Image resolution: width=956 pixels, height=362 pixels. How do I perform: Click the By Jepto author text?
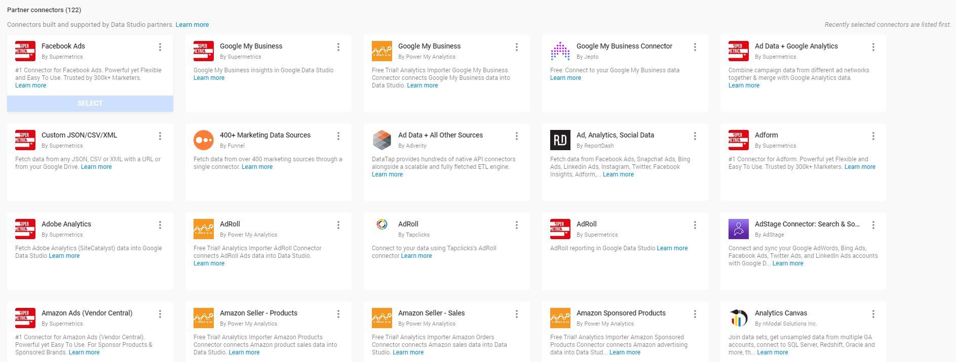[587, 57]
